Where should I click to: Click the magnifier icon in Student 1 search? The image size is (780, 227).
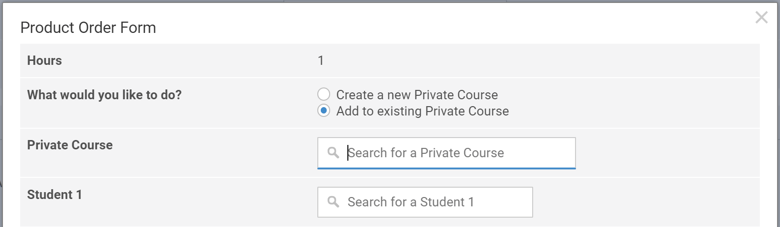coord(334,202)
